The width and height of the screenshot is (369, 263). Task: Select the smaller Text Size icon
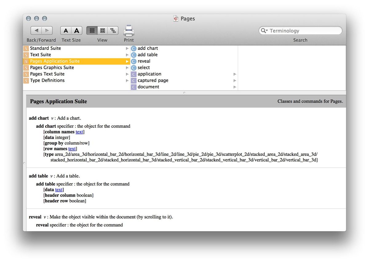[x=65, y=30]
